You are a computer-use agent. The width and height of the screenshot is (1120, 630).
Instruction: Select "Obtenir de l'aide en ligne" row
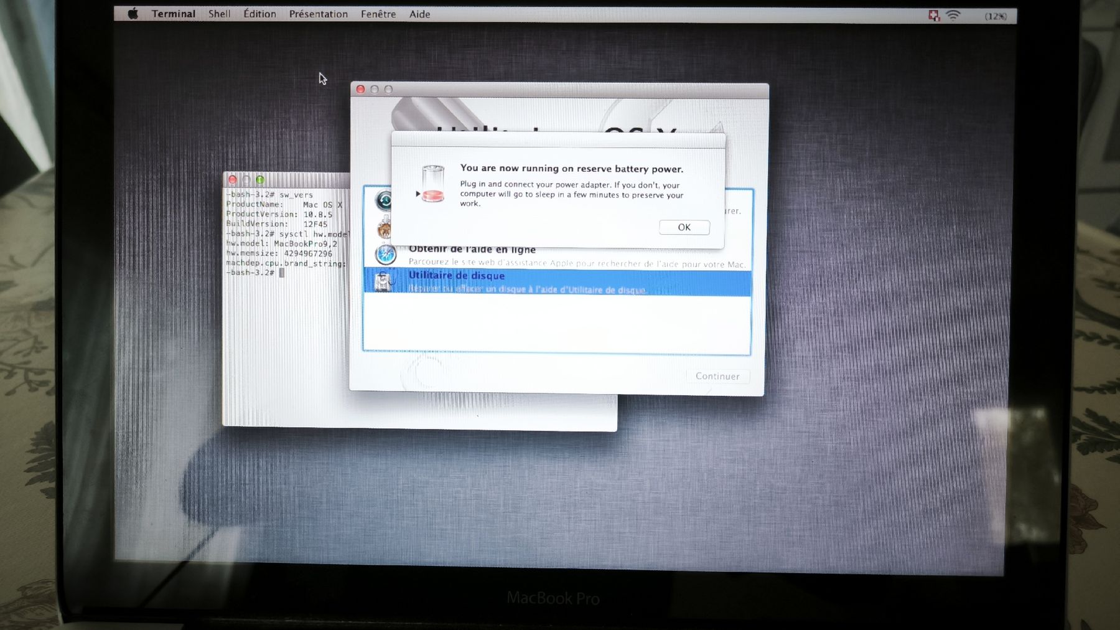pos(557,255)
